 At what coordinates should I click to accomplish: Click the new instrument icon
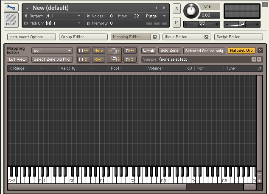coord(11,20)
